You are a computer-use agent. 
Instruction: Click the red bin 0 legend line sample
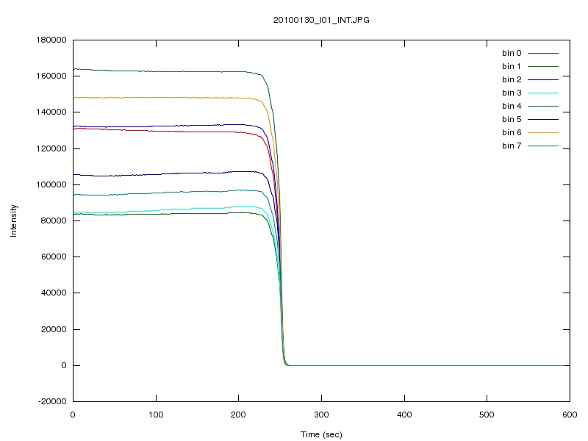click(543, 53)
